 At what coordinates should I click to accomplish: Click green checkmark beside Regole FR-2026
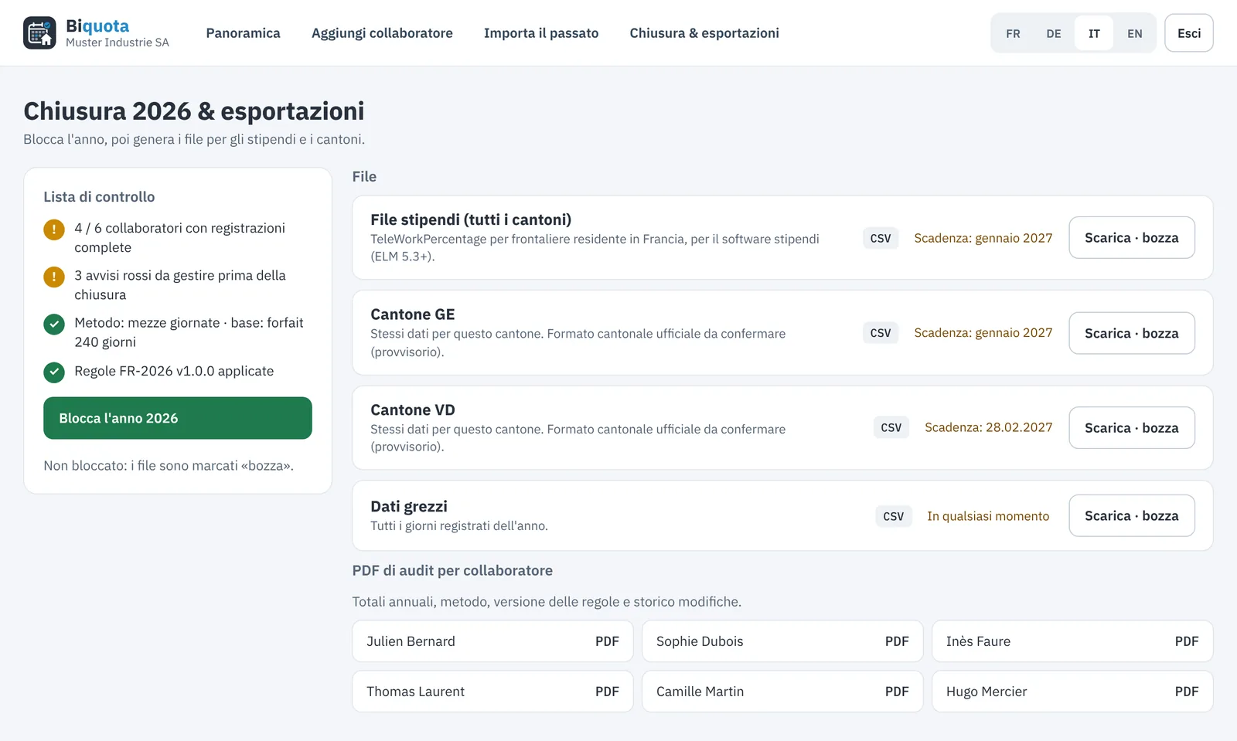(x=54, y=372)
